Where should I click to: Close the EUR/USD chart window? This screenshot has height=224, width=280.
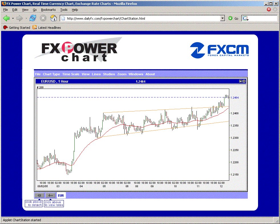[x=244, y=82]
